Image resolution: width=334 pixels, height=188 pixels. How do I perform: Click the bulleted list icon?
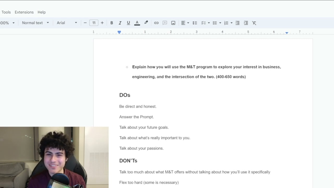coord(215,23)
